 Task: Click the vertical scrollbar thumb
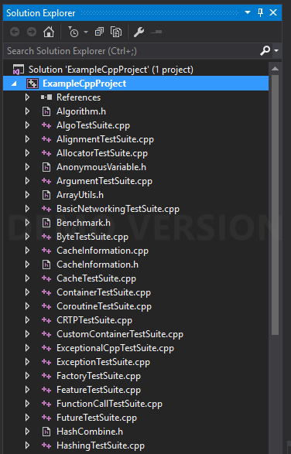[275, 205]
